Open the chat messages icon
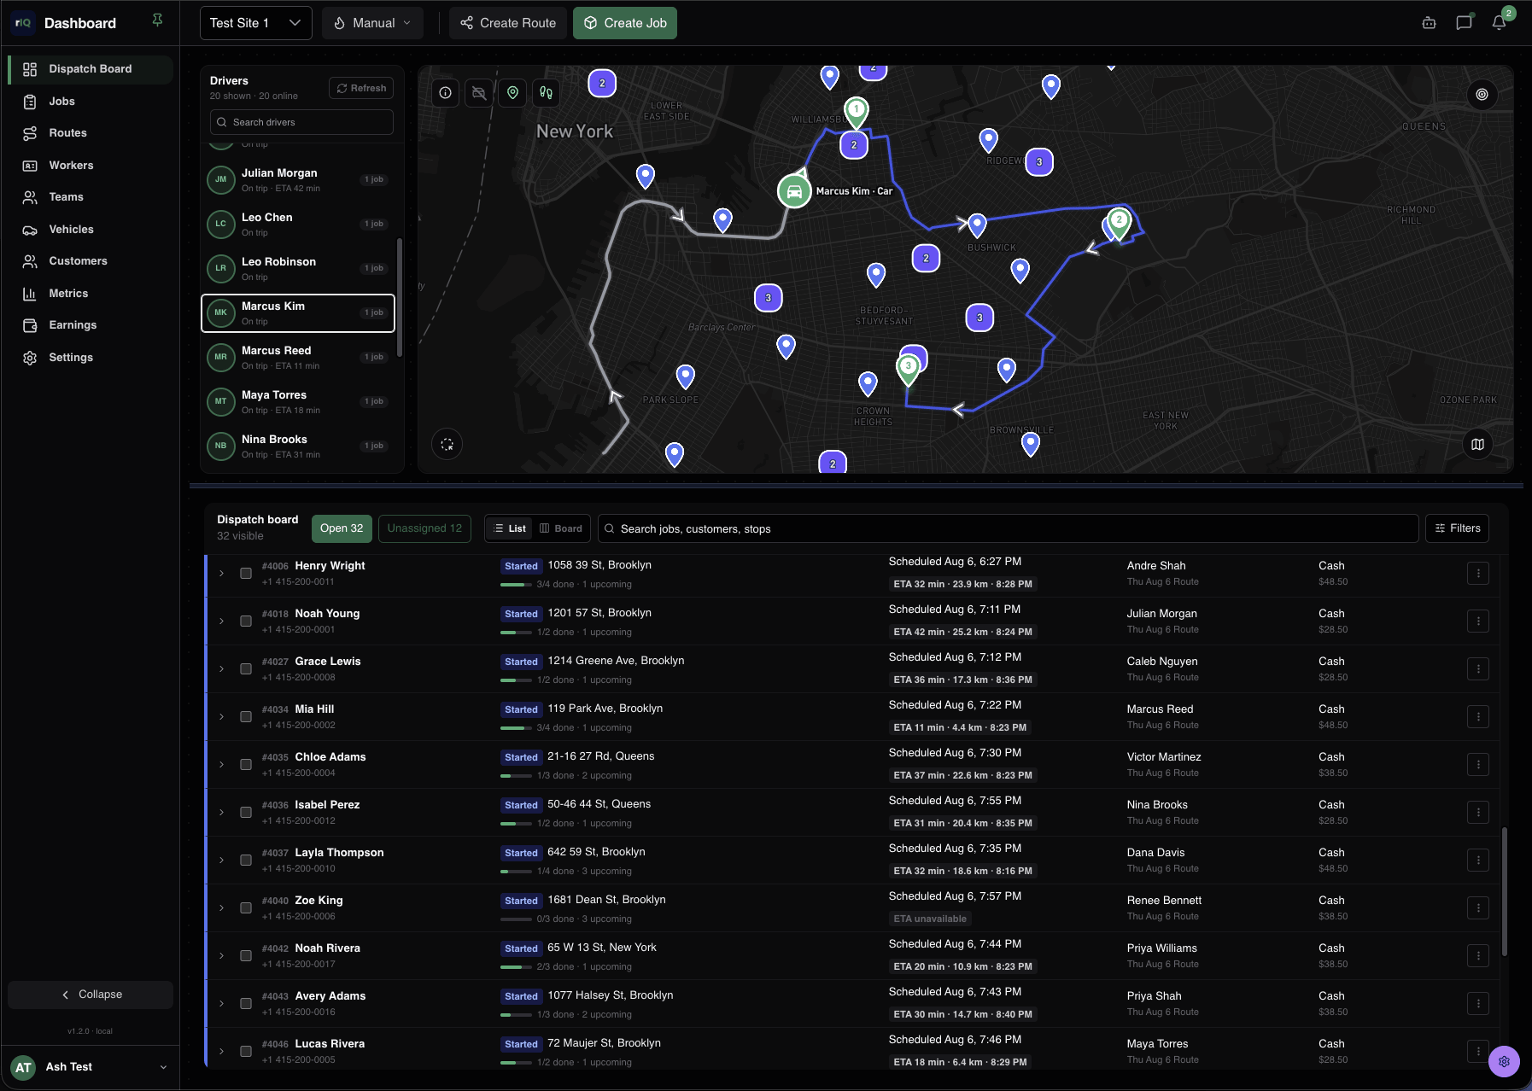The image size is (1532, 1091). point(1464,23)
